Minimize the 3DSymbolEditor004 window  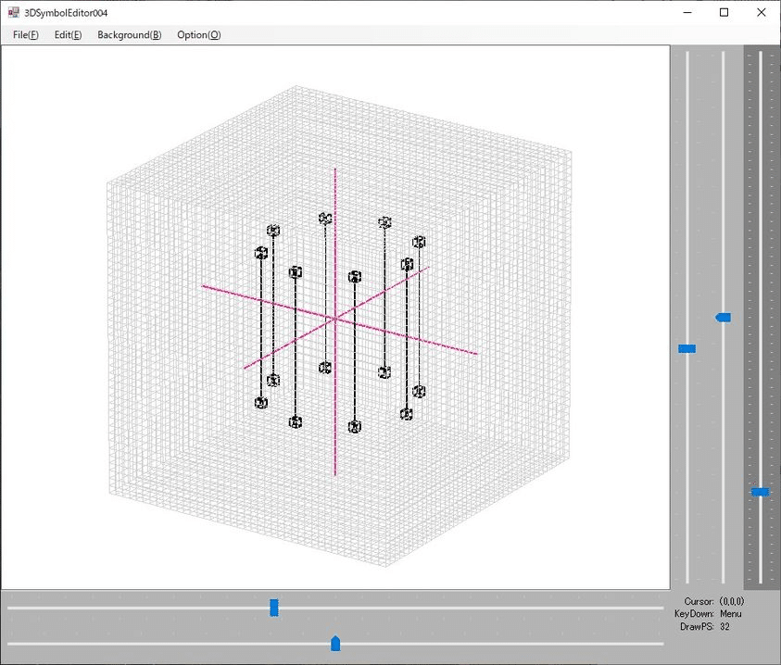click(687, 12)
